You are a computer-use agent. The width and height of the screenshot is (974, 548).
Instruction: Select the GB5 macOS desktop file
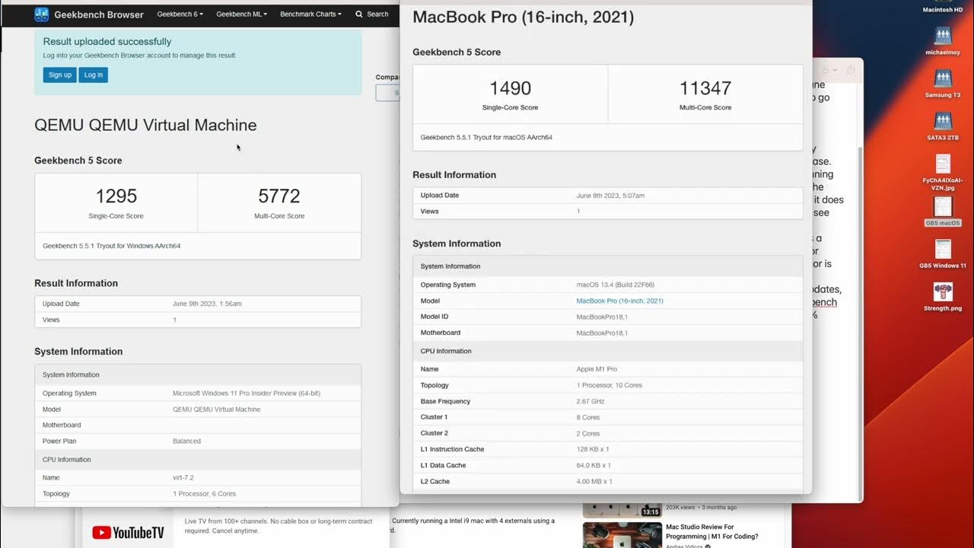(x=943, y=207)
